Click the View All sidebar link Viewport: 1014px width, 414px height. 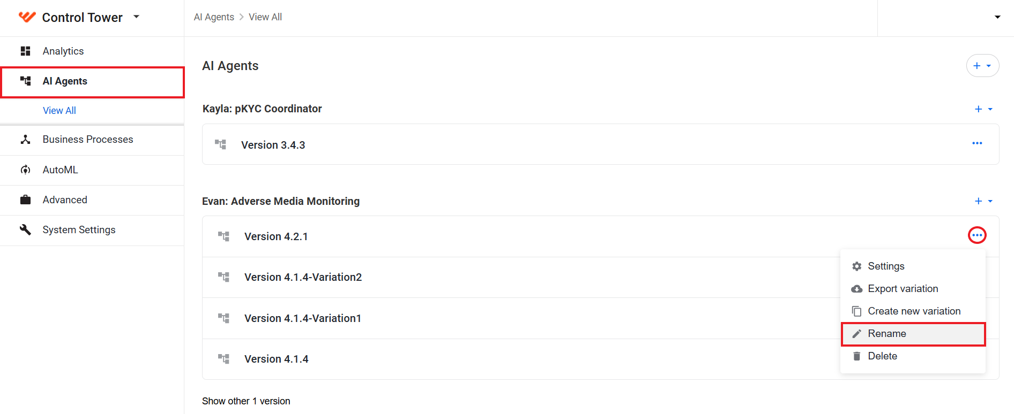pos(59,111)
